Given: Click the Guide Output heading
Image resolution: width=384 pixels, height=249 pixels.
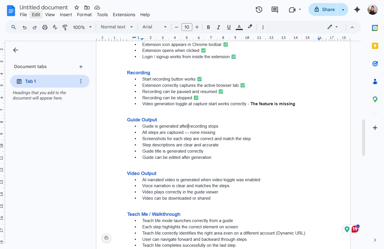Looking at the screenshot, I should [x=142, y=120].
